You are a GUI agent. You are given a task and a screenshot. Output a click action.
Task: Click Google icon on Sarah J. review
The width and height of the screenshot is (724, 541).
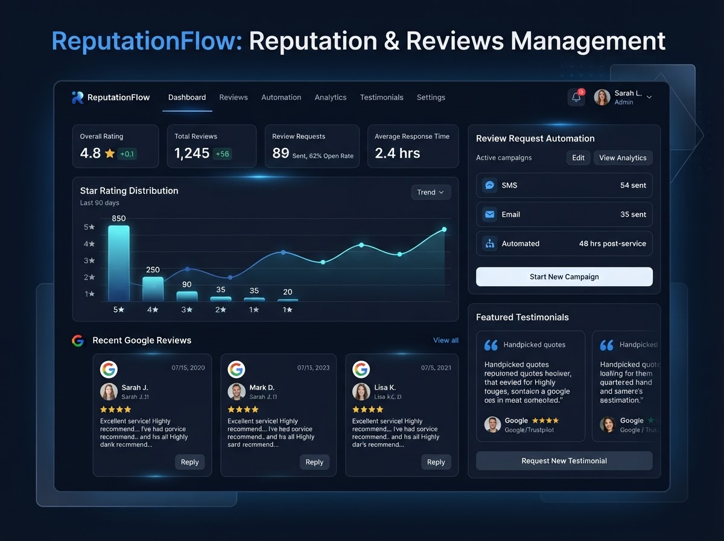(109, 369)
